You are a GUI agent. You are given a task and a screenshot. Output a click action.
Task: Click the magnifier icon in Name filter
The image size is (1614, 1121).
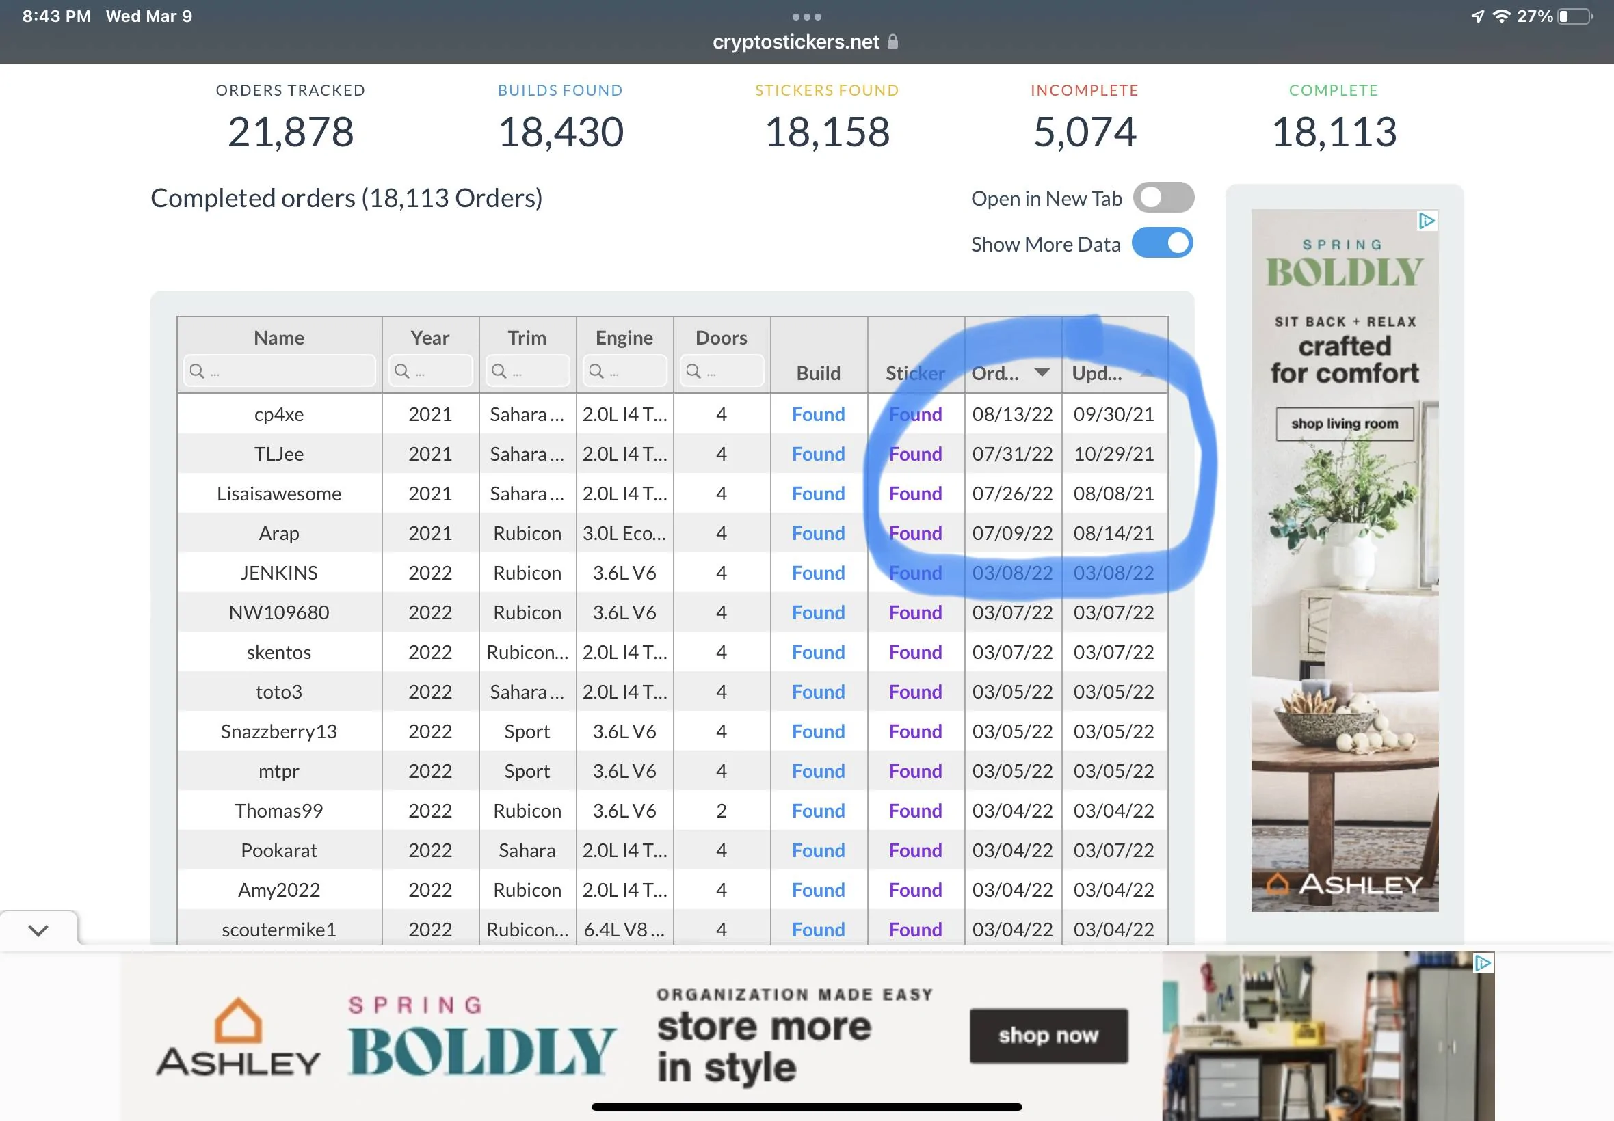pos(197,371)
